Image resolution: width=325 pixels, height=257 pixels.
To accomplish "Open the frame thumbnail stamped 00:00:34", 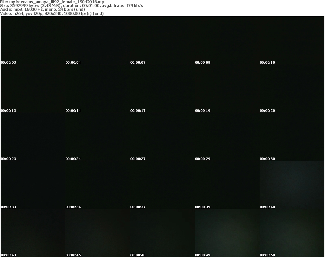I will coord(98,185).
